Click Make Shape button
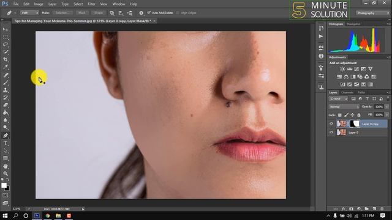The height and width of the screenshot is (220, 392). (98, 13)
